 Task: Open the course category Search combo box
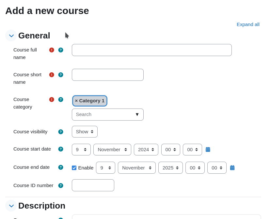click(108, 114)
